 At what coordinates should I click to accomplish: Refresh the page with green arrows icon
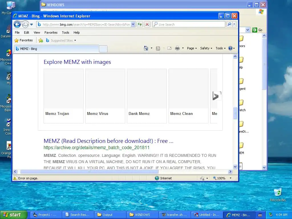(140, 24)
